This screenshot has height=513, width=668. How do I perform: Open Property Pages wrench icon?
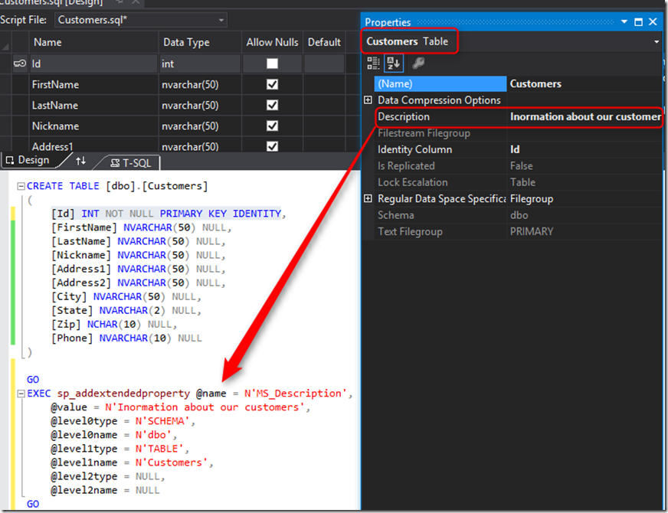(x=418, y=64)
